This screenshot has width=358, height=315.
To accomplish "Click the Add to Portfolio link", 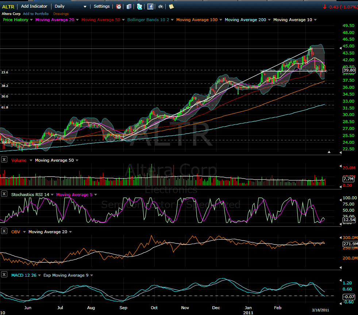I will (x=36, y=14).
